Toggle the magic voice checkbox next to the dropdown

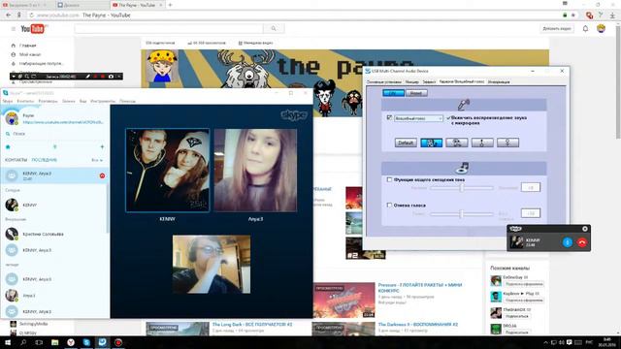(x=389, y=118)
